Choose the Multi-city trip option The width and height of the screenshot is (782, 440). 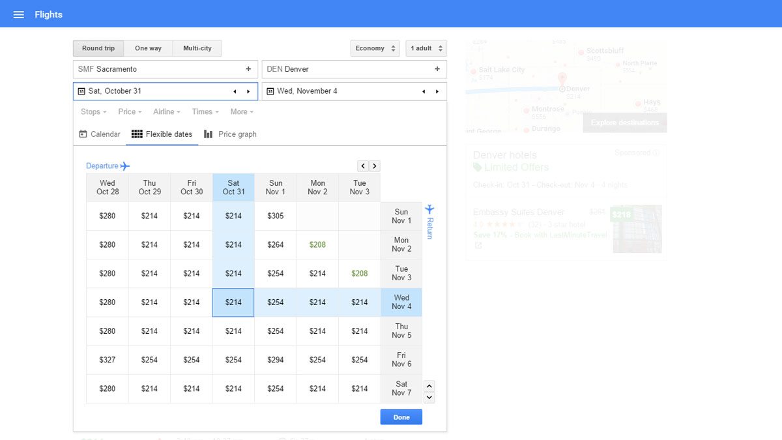coord(197,48)
